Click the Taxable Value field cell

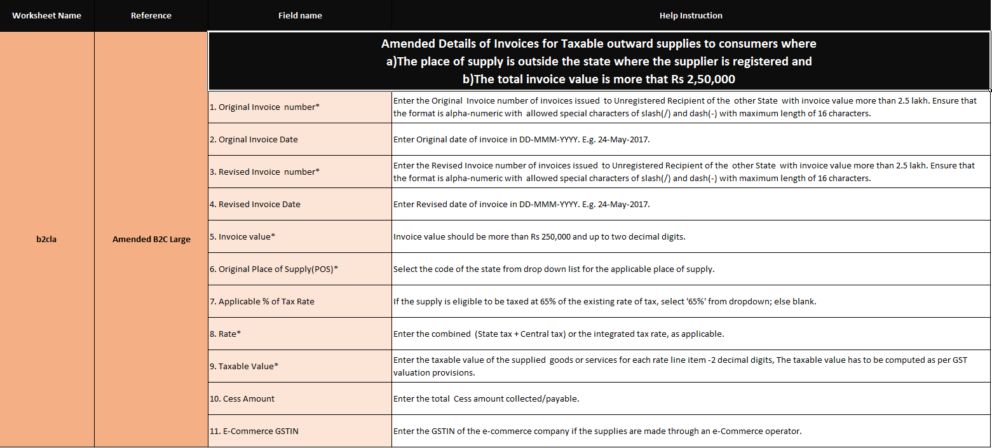pyautogui.click(x=300, y=366)
